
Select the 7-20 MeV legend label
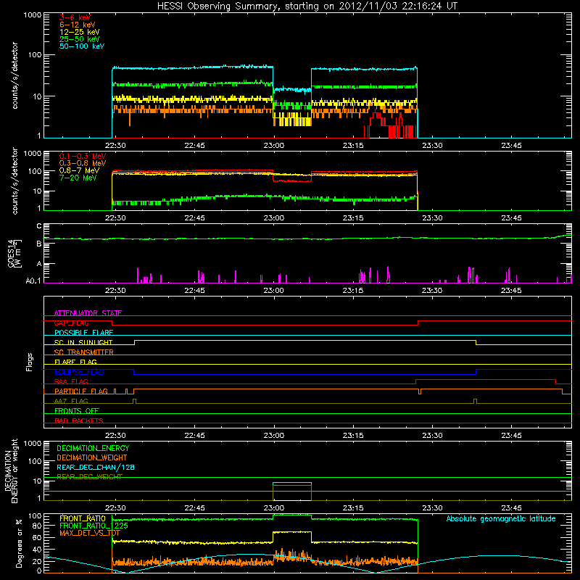[78, 178]
